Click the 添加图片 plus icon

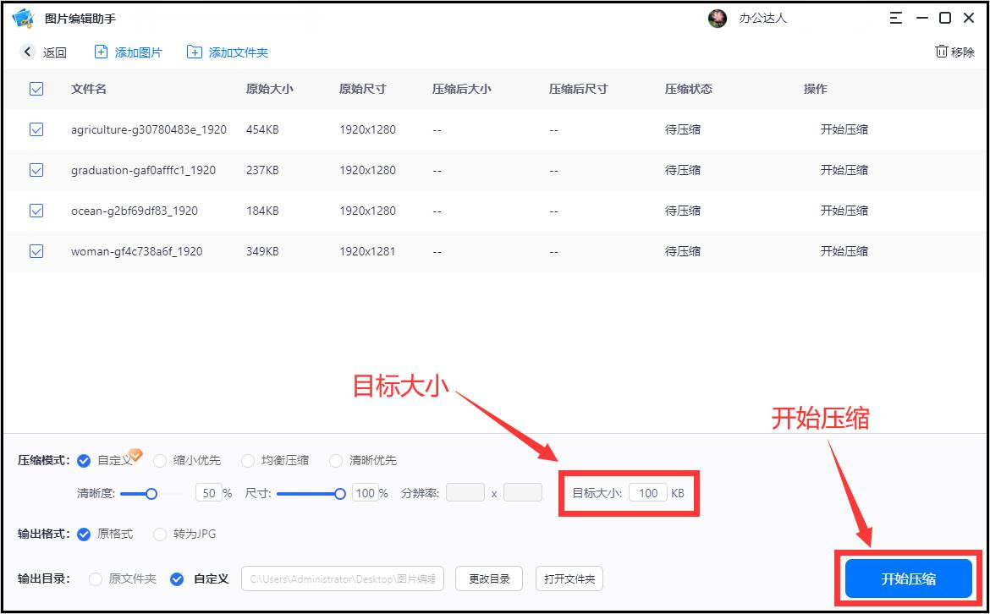tap(101, 52)
